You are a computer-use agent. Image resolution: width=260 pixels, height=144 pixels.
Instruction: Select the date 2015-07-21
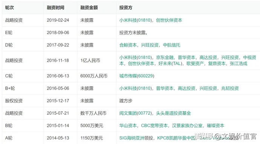click(58, 113)
